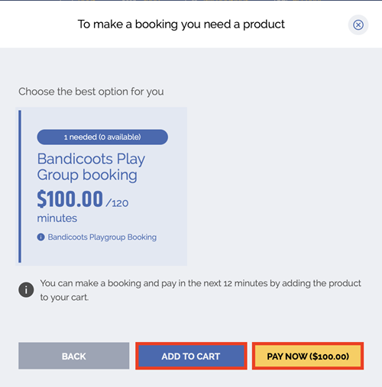
Task: Click the '/120' duration label
Action: 117,203
